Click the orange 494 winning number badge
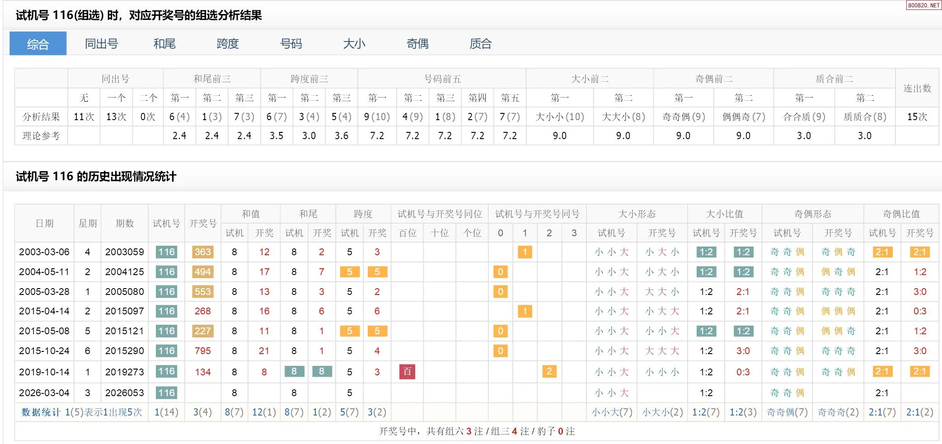Viewport: 942px width, 444px height. point(202,272)
